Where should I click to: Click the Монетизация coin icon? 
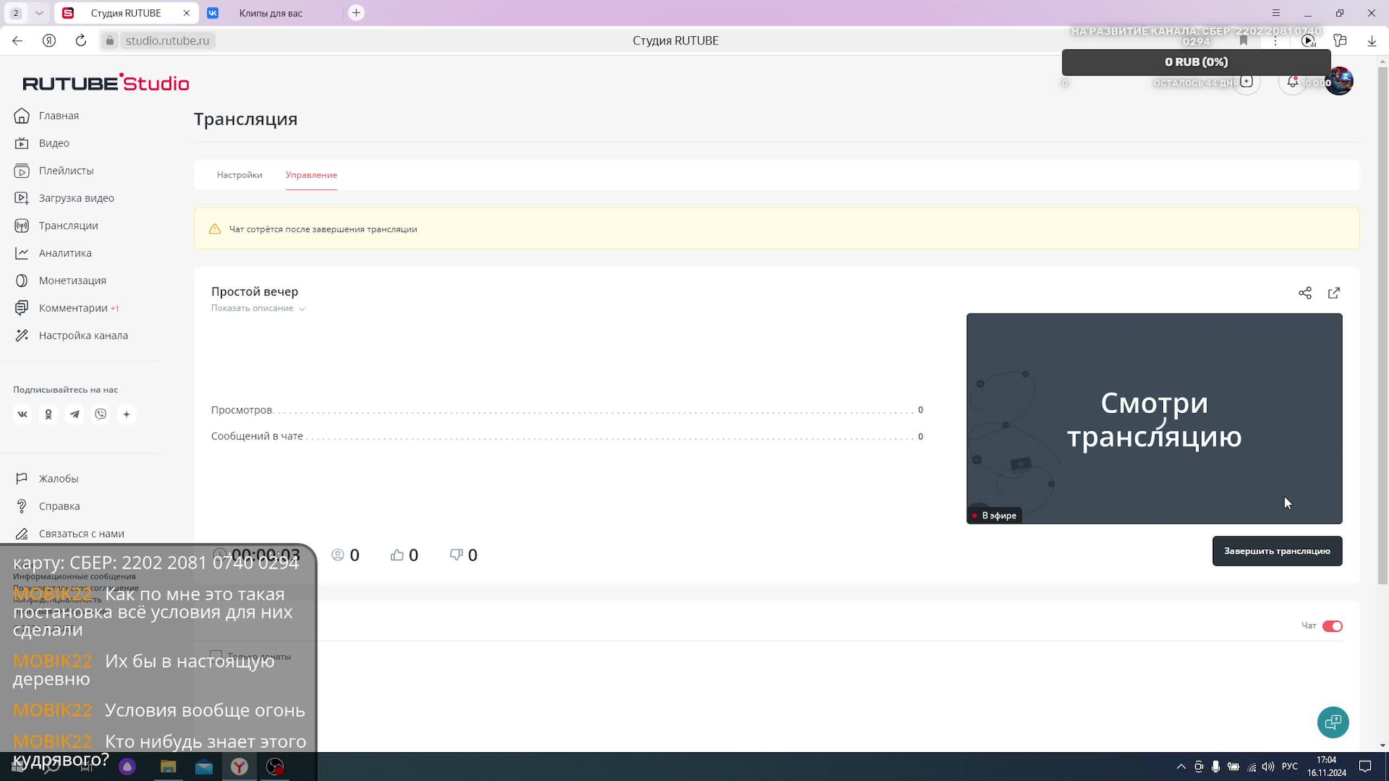click(x=22, y=280)
